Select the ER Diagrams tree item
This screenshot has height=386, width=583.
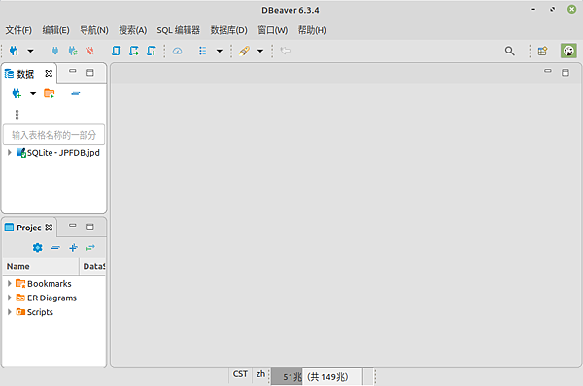tap(46, 298)
